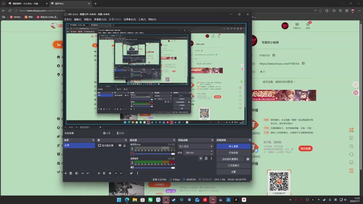Select the 场景 item in Scenes list
The image size is (363, 204).
tap(79, 145)
